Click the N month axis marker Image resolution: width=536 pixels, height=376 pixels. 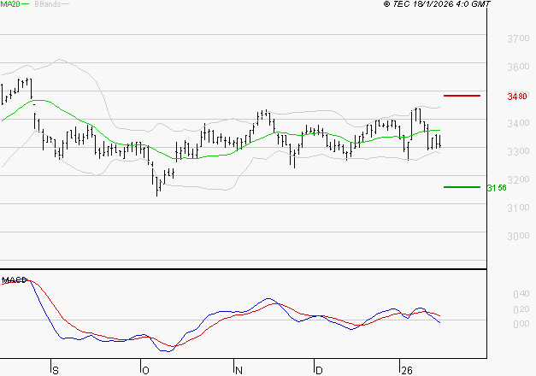[x=239, y=371]
